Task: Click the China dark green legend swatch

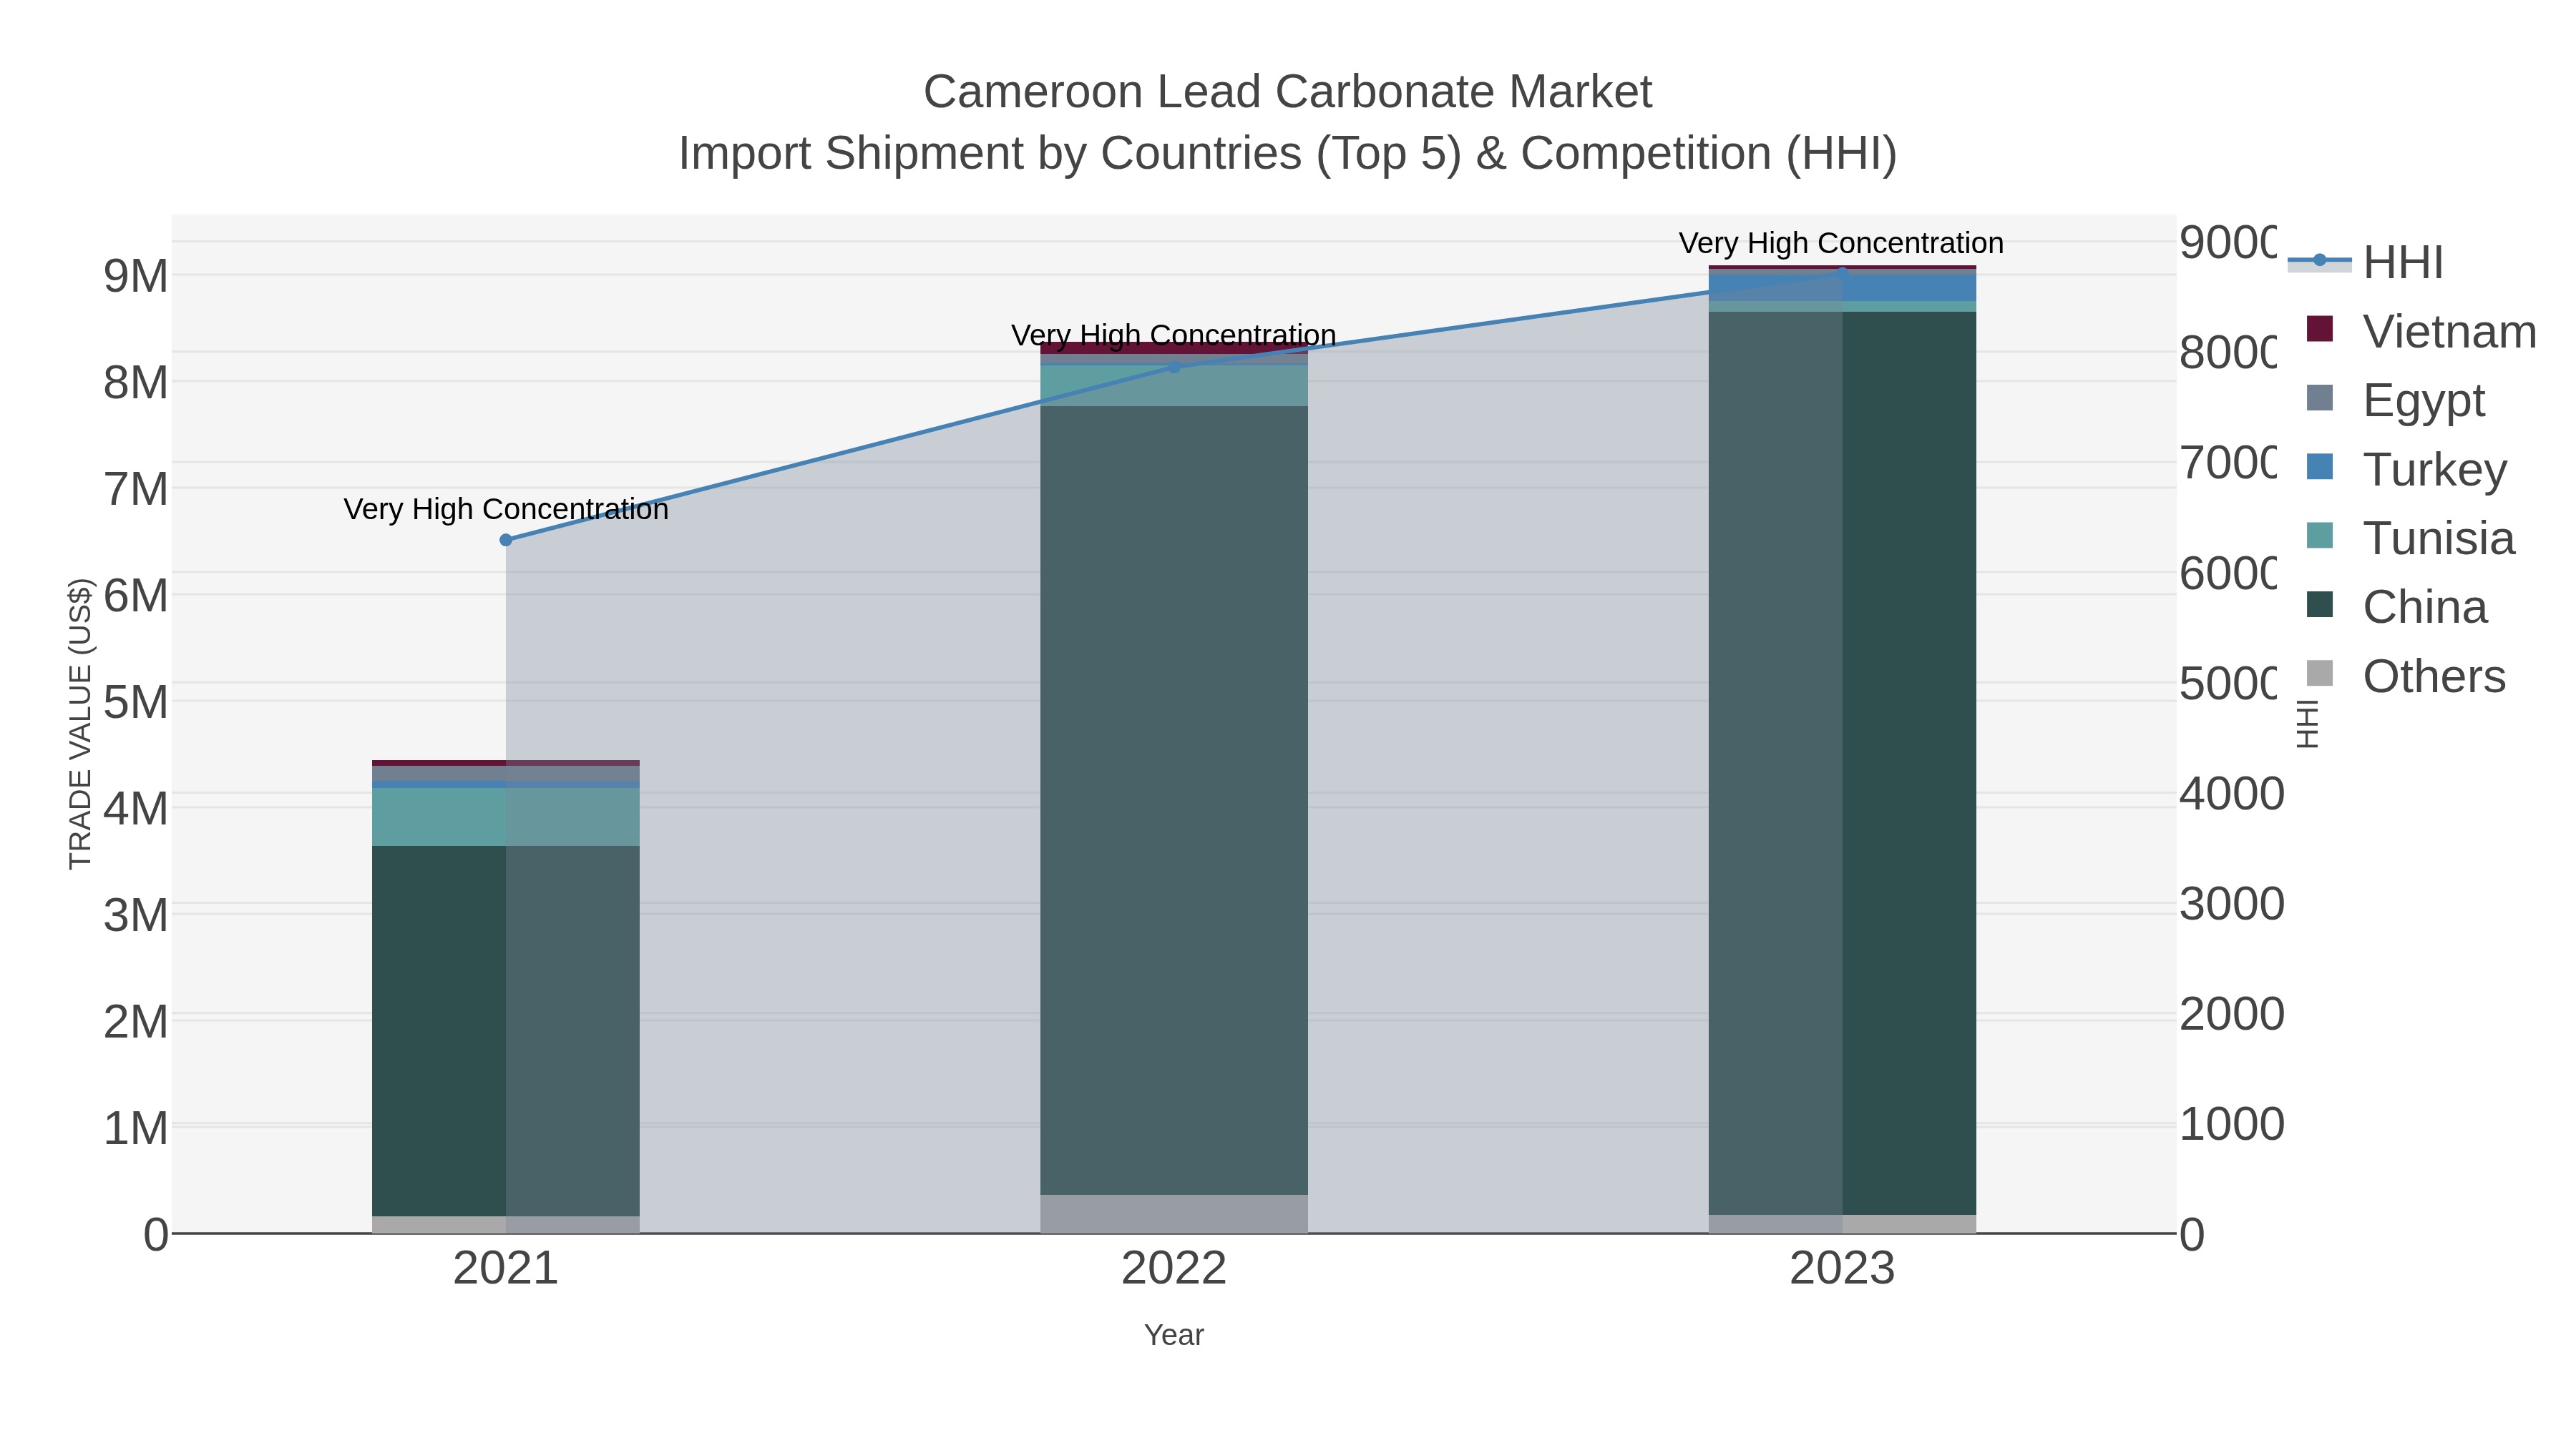Action: coord(2320,604)
